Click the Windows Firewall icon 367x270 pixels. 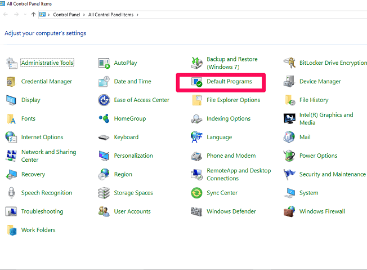(x=289, y=211)
